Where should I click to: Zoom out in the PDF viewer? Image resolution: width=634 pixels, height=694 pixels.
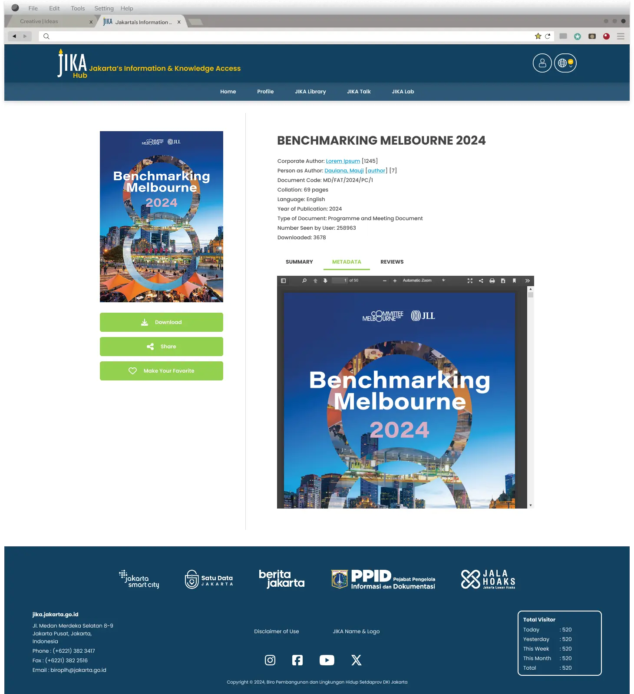click(385, 281)
